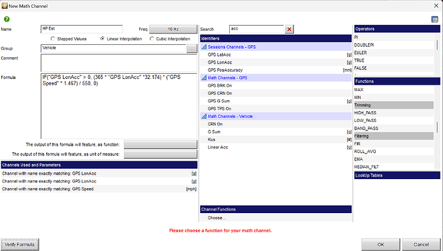The image size is (443, 251).
Task: Insert the BAND_PASS function
Action: click(394, 128)
